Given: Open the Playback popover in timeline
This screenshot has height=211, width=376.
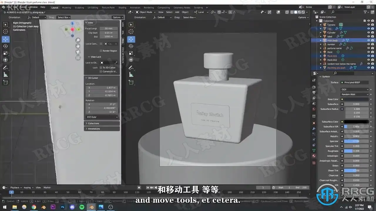Looking at the screenshot, I should (x=16, y=188).
